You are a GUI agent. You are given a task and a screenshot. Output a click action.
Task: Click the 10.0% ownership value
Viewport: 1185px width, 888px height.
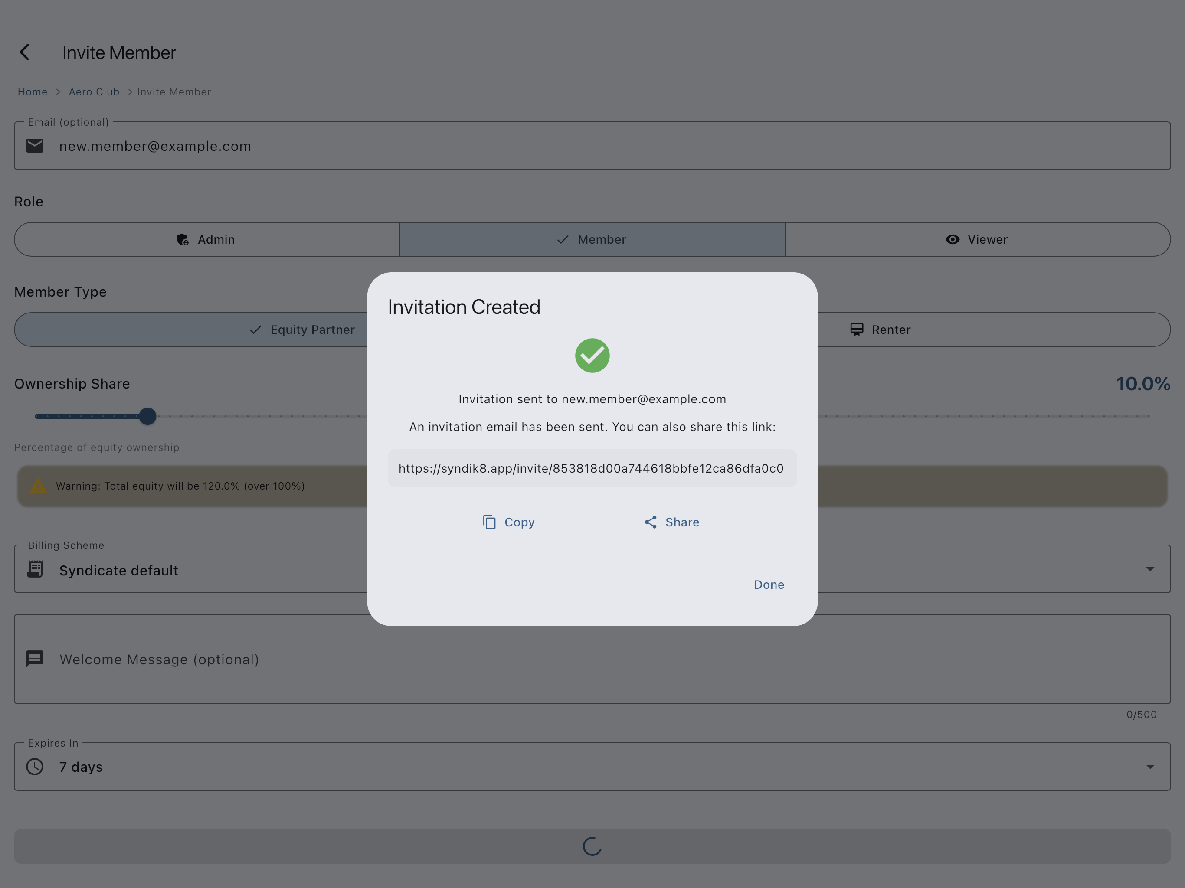coord(1142,383)
